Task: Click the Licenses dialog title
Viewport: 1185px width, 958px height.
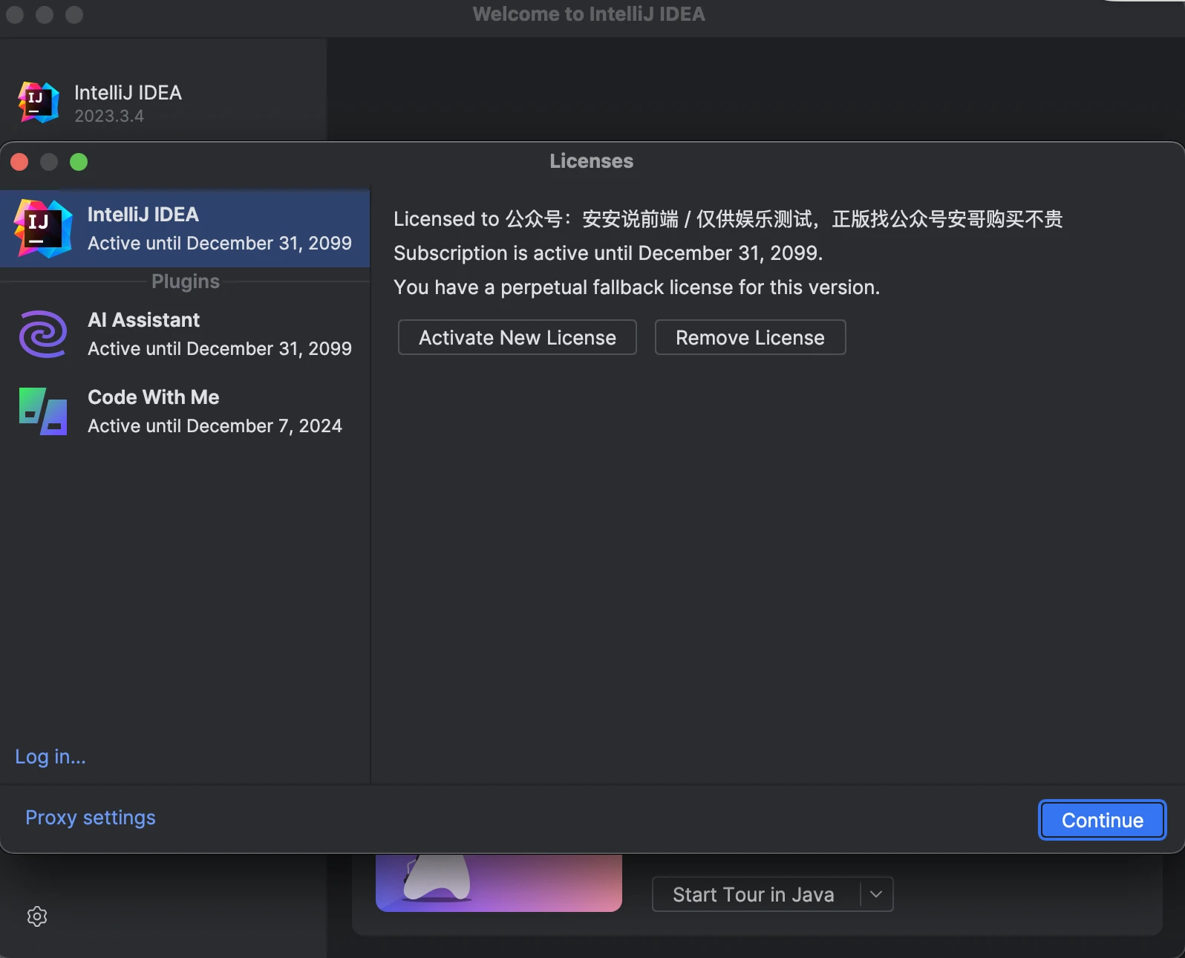Action: [x=592, y=161]
